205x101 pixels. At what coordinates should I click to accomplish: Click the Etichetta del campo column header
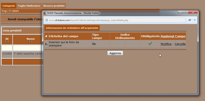pos(70,36)
